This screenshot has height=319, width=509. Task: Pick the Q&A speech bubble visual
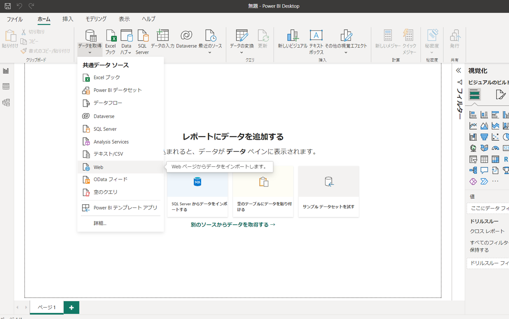coord(484,170)
